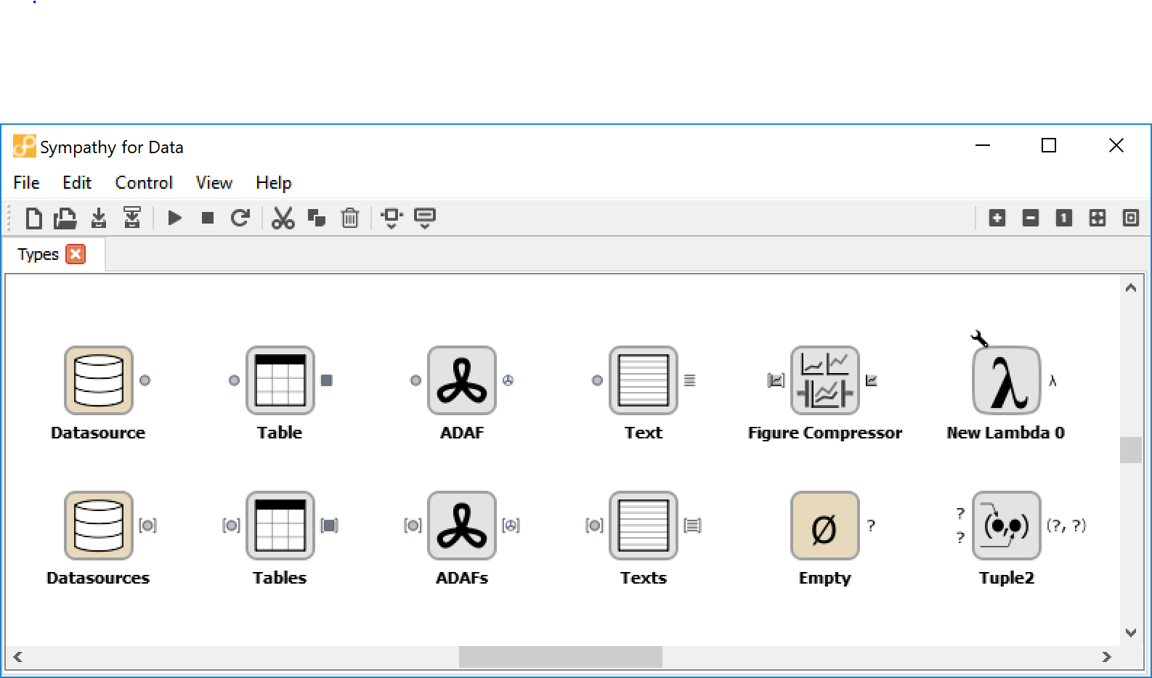Screen dimensions: 1152x678
Task: Cut selection with the scissors icon
Action: (283, 218)
